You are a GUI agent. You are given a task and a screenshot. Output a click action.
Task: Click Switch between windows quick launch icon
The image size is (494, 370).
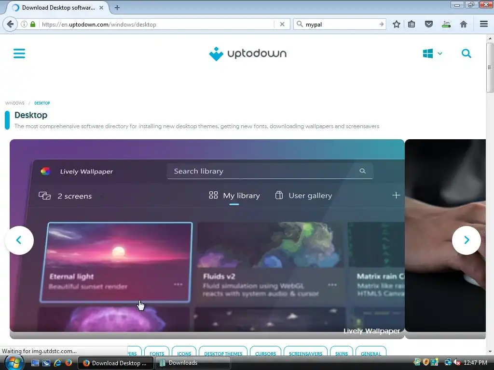point(46,363)
